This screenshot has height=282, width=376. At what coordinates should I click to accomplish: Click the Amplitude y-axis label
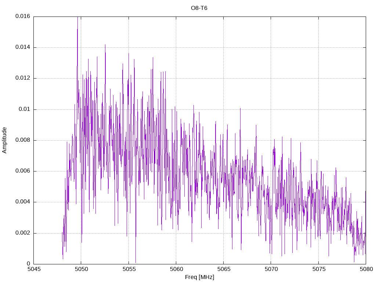[x=5, y=140]
